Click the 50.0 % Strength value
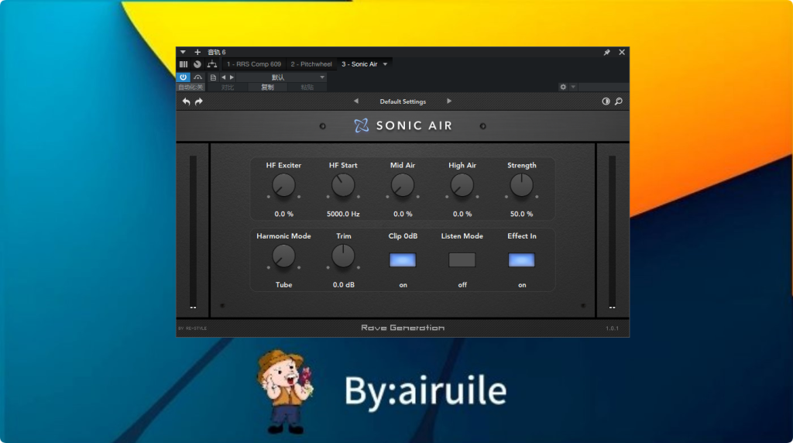The height and width of the screenshot is (443, 793). coord(521,214)
